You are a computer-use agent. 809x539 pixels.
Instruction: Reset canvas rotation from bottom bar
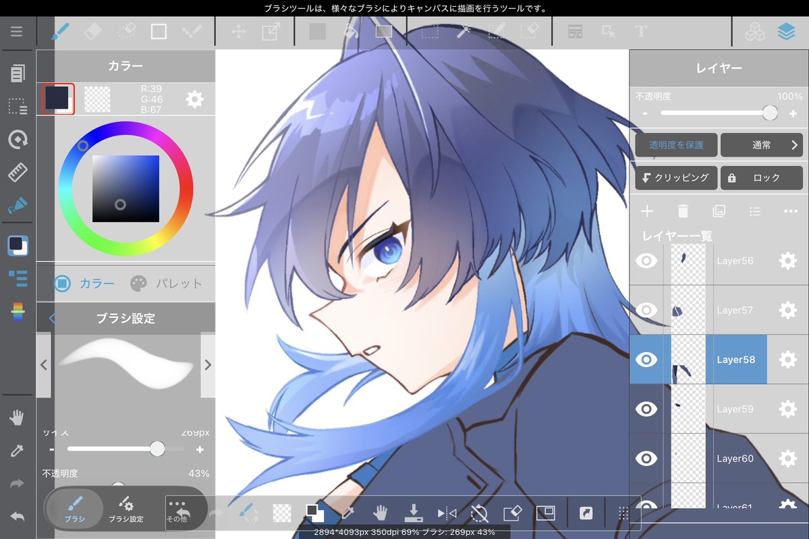[479, 513]
